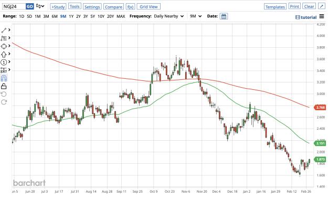The height and width of the screenshot is (199, 328).
Task: Expand the arrow marker tool options
Action: pyautogui.click(x=9, y=54)
